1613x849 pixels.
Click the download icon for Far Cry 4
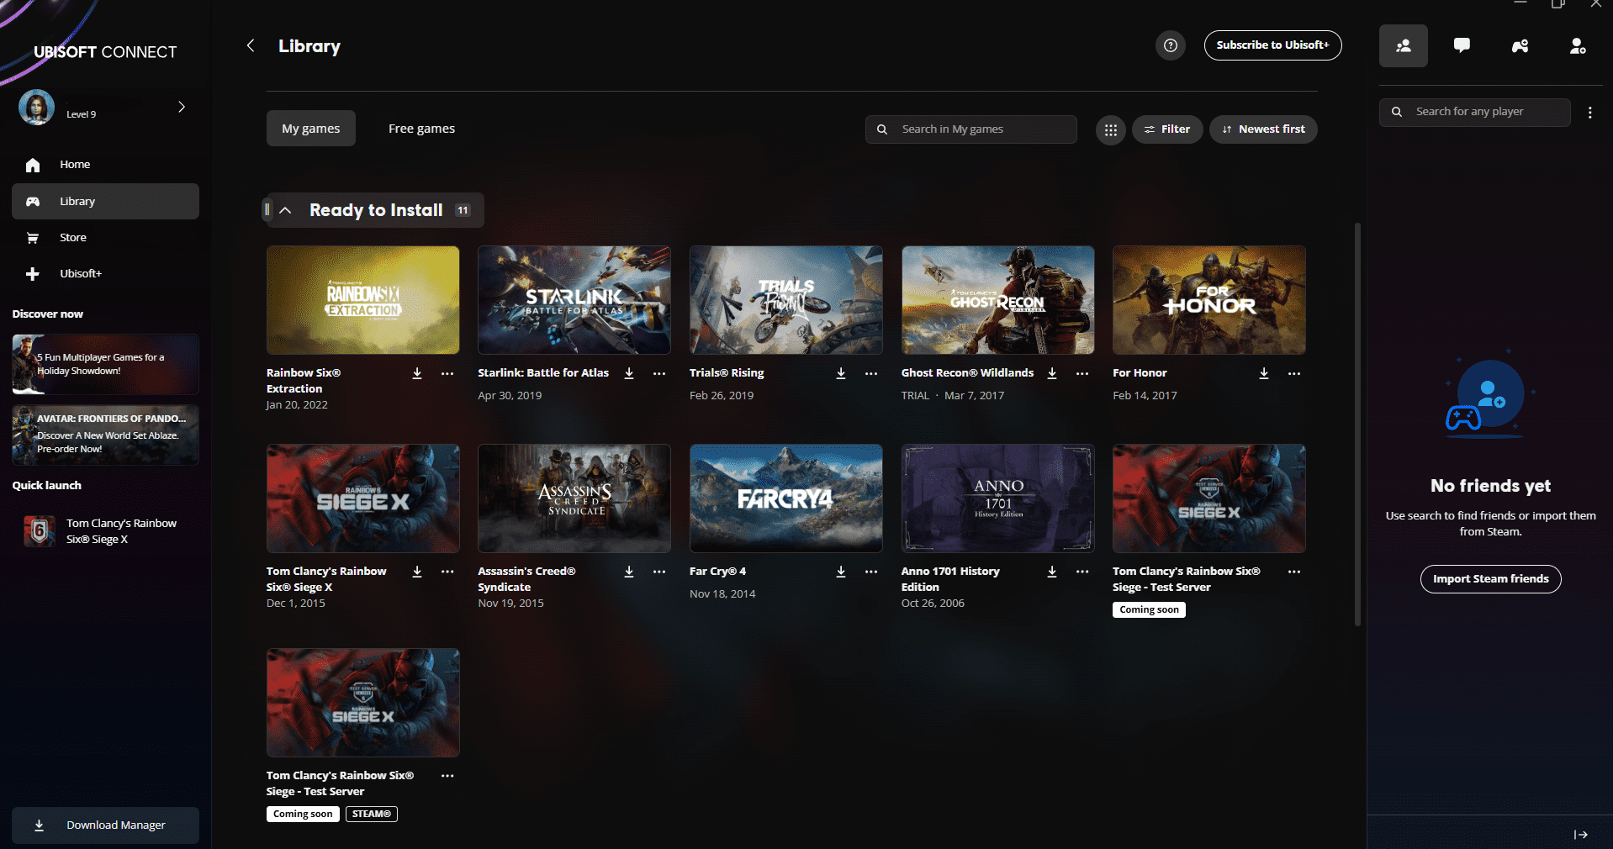(x=840, y=572)
